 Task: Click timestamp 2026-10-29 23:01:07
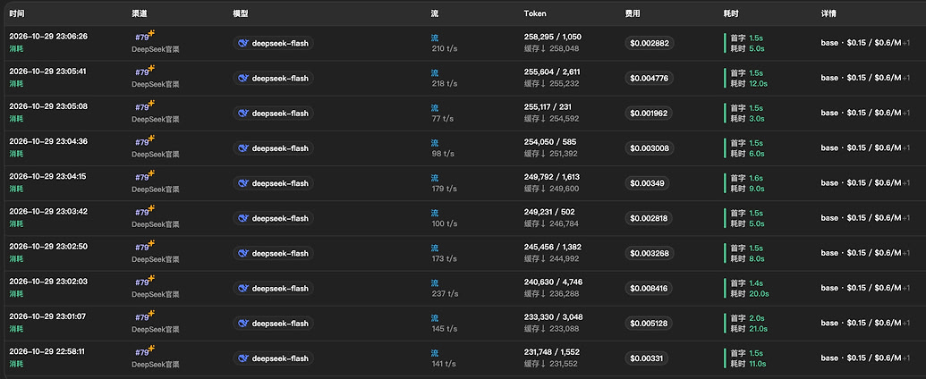pyautogui.click(x=47, y=316)
